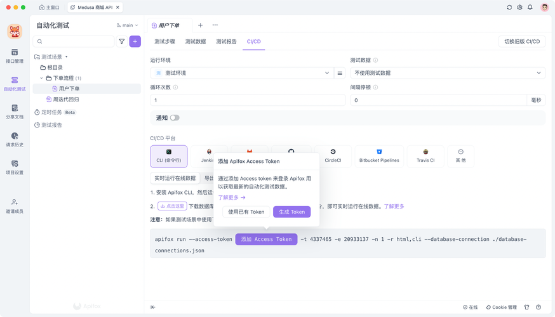Select the 实时运行在线数据 tab
The image size is (555, 317).
[x=175, y=178]
